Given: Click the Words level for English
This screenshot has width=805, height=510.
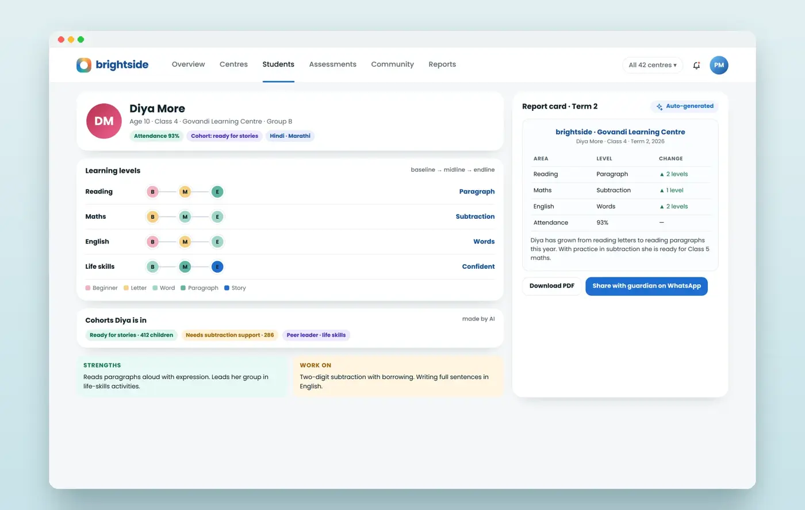Looking at the screenshot, I should pos(484,242).
